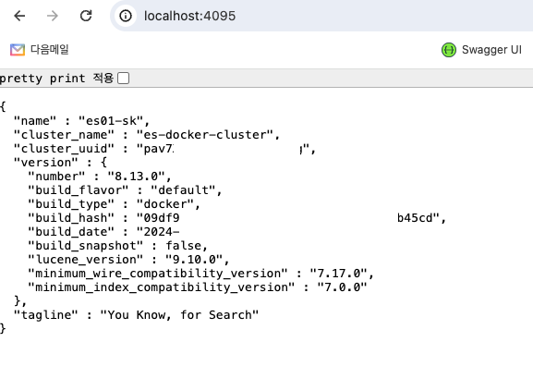Click the "build_date" key
533x366 pixels.
(x=71, y=232)
